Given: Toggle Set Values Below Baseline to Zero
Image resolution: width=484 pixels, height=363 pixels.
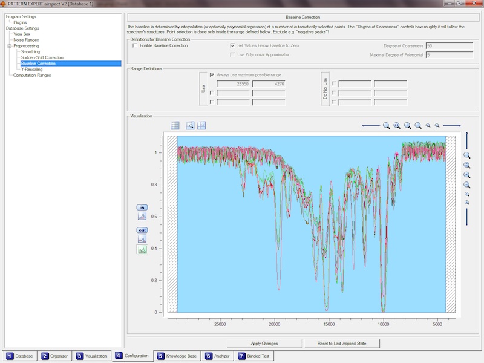Looking at the screenshot, I should (x=232, y=45).
